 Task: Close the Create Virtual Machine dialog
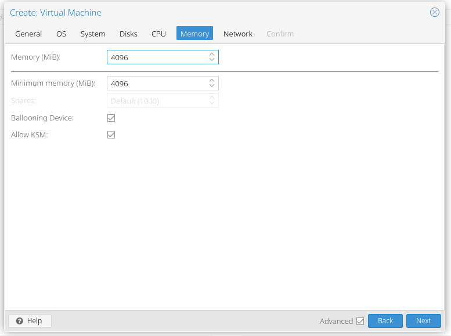coord(434,12)
